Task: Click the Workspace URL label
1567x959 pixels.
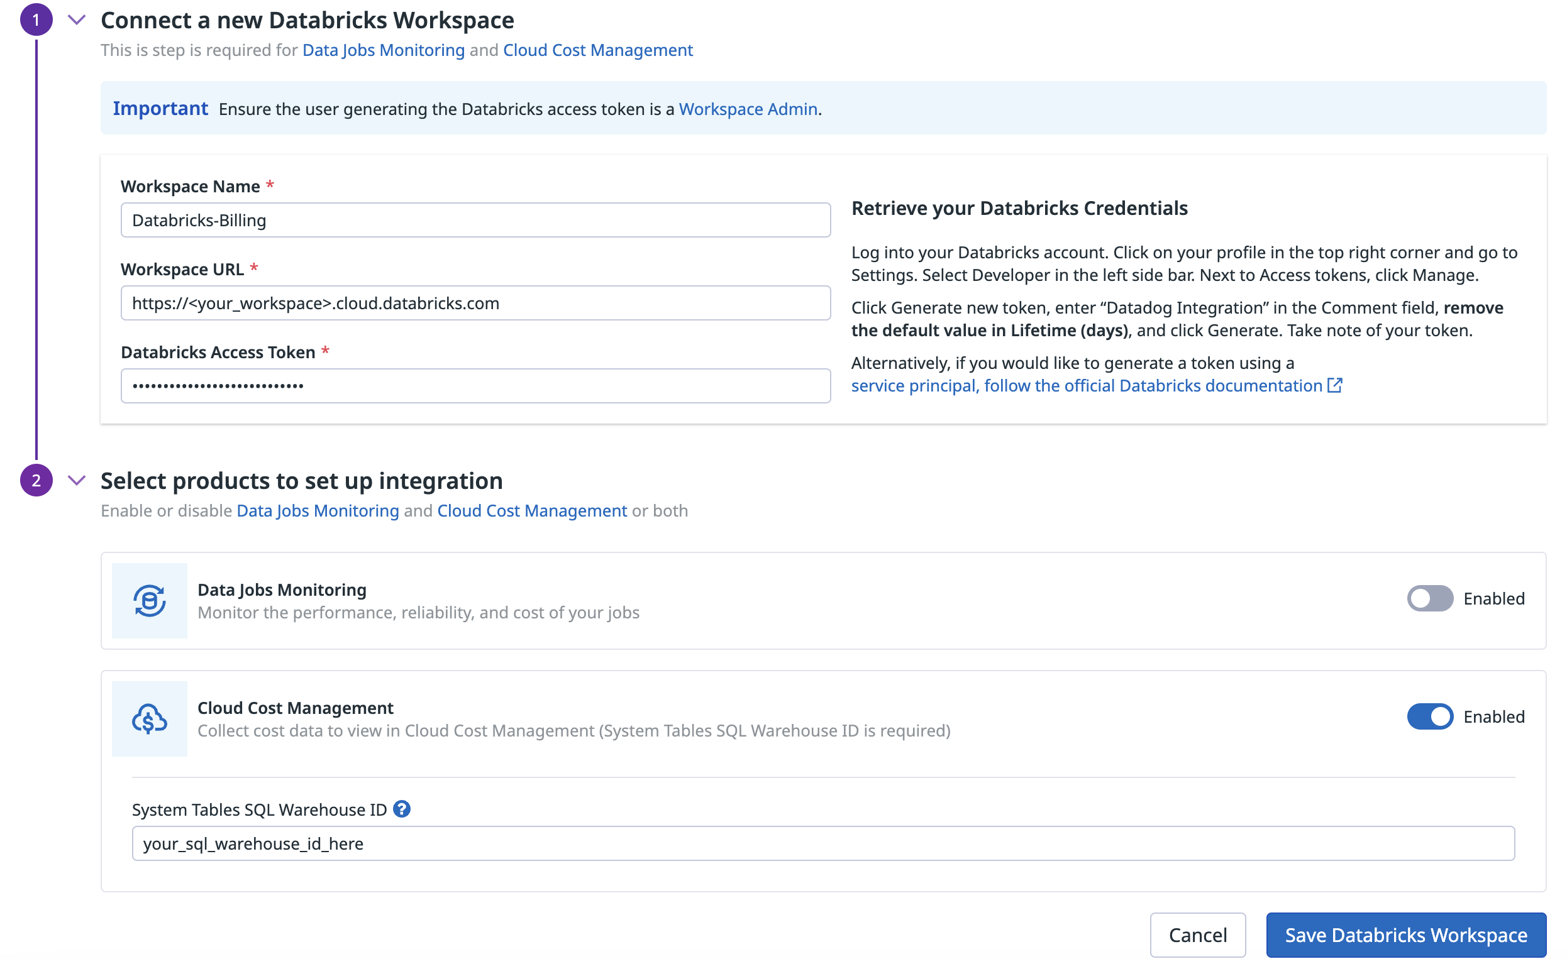Action: pyautogui.click(x=182, y=269)
